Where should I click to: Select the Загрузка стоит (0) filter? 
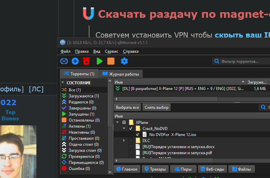84,150
